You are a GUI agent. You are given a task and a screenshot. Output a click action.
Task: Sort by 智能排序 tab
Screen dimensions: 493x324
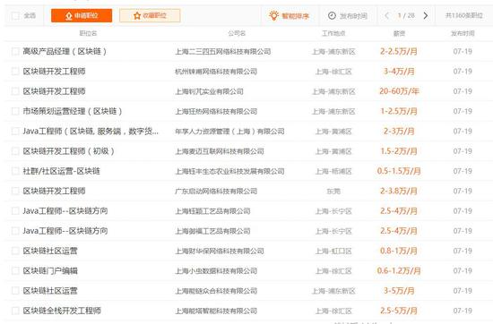pyautogui.click(x=290, y=16)
